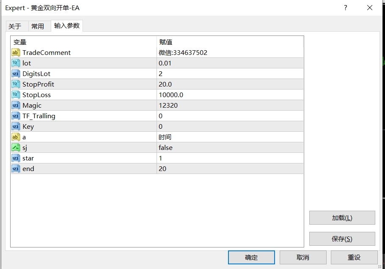Select the text type icon beside TradeComment
The image size is (385, 269).
coord(16,52)
